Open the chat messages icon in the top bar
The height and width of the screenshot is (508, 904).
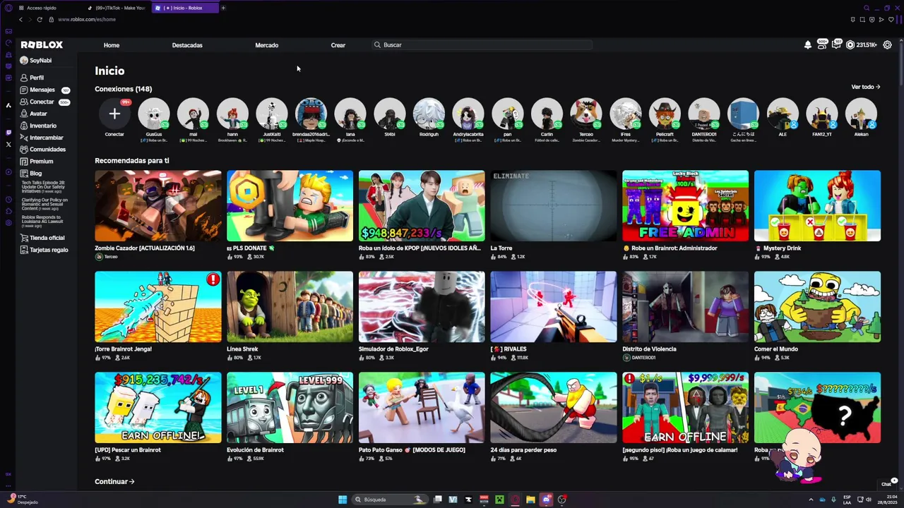point(836,44)
